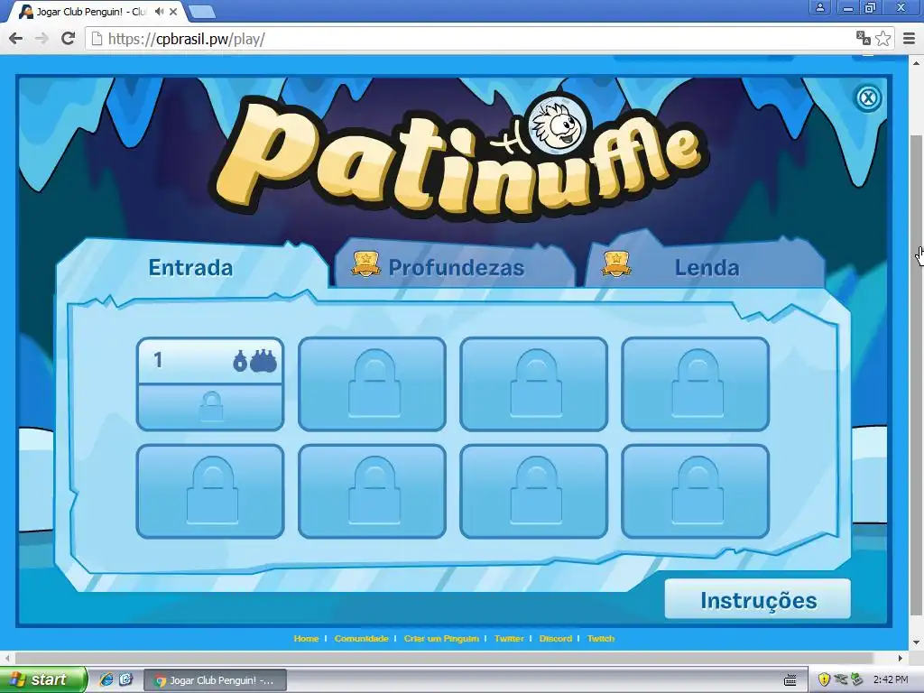Click the white puffle in the Patinuffle logo
Image resolution: width=924 pixels, height=693 pixels.
[558, 125]
